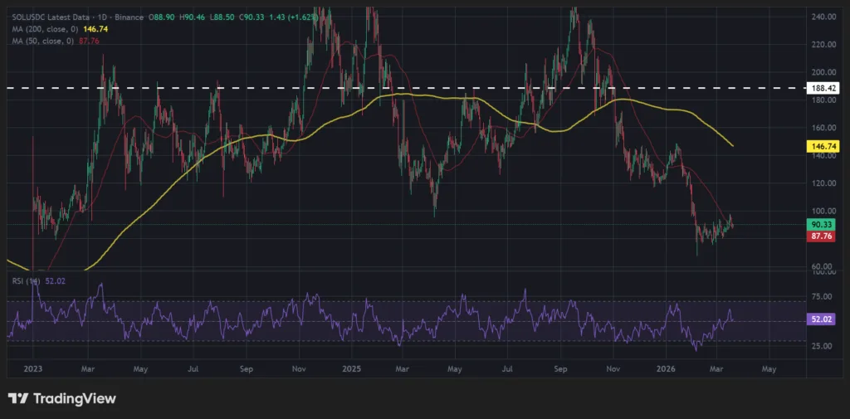Click the 200.00 price axis label
Image resolution: width=850 pixels, height=419 pixels.
click(823, 72)
